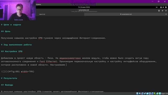The width and height of the screenshot is (168, 95).
Task: Switch the en keyboard layout indicator
Action: [x=157, y=7]
